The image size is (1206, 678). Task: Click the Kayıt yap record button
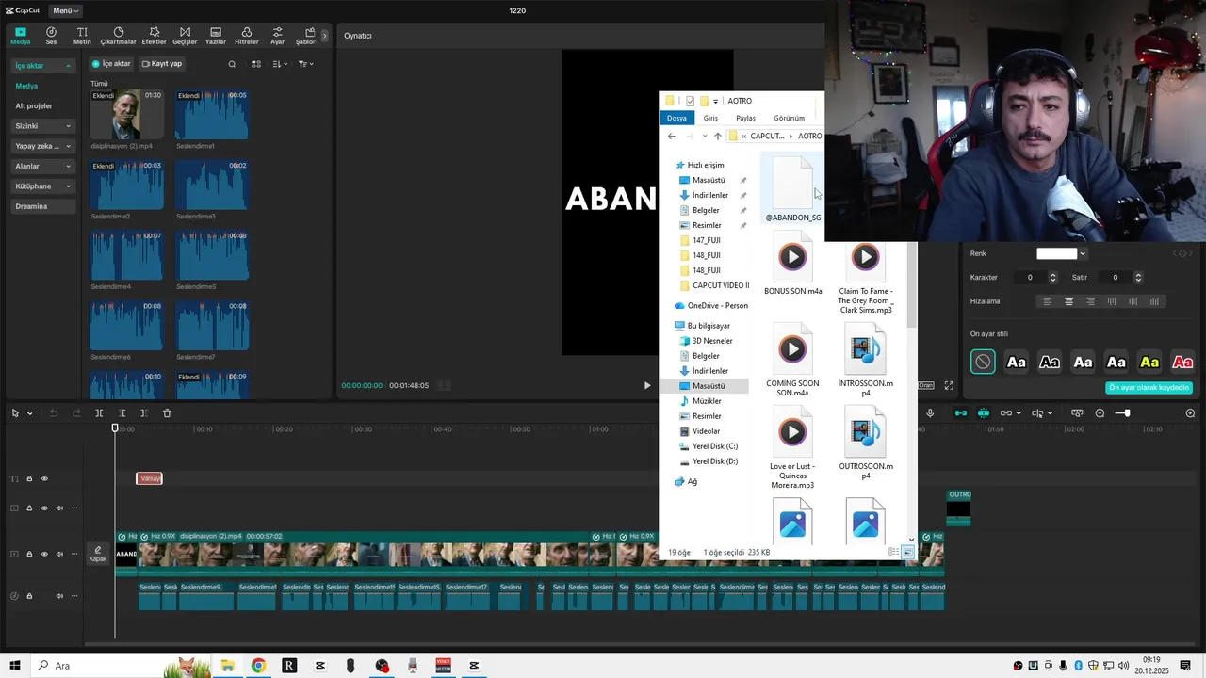(x=162, y=64)
